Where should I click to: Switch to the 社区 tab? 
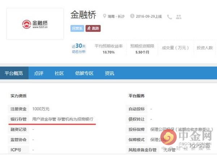[59, 73]
